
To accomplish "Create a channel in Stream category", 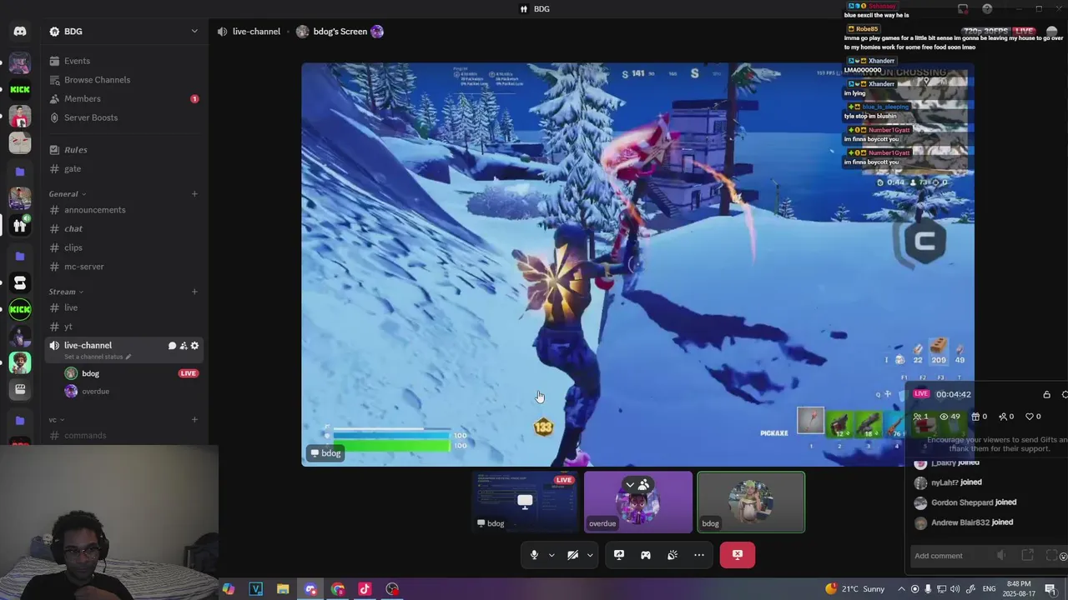I will click(x=194, y=292).
